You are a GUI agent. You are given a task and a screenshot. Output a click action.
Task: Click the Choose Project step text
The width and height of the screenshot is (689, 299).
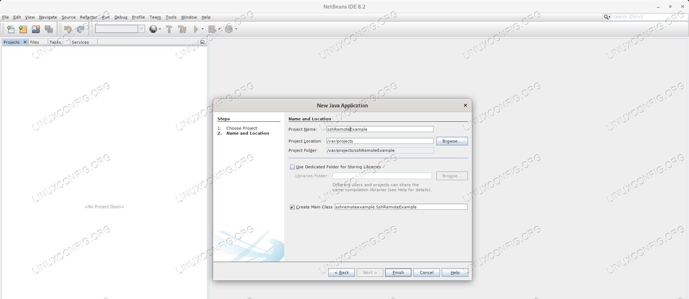coord(242,128)
